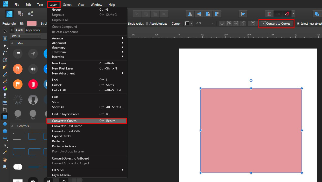Flip the selection vertically
This screenshot has height=182, width=322.
(x=199, y=14)
